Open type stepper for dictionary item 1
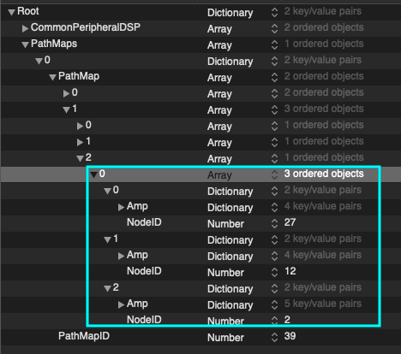Image resolution: width=401 pixels, height=354 pixels. pos(274,239)
